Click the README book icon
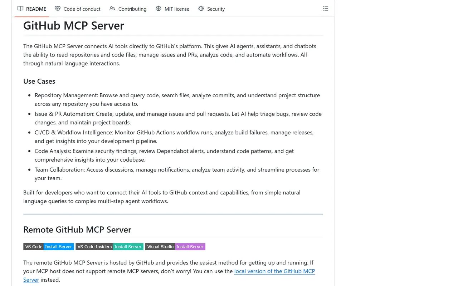The height and width of the screenshot is (286, 458). pos(20,9)
